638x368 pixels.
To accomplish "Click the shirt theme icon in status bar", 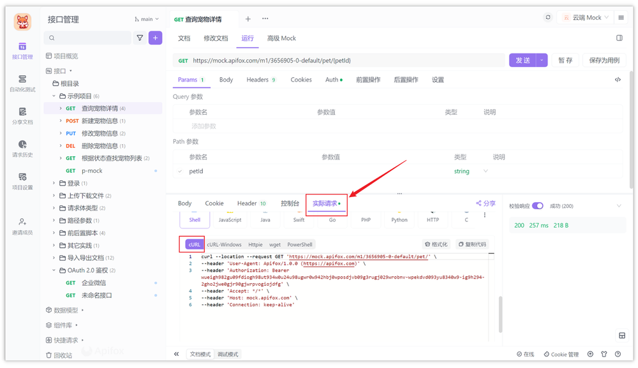I will point(604,354).
